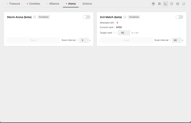Viewport: 191px width, 123px height.
Task: Open the terminal console icon
Action: pos(165,4)
